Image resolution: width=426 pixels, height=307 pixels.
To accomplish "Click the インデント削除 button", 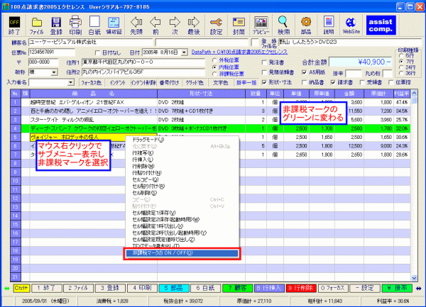I will click(143, 82).
